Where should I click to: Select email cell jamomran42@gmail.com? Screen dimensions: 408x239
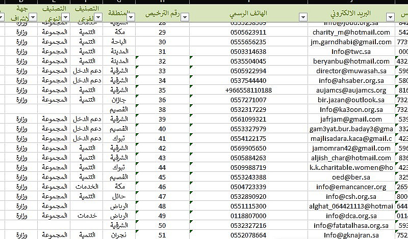[351, 148]
